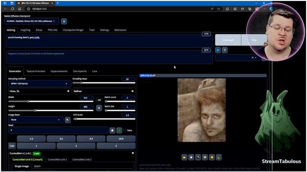Adjust the Sampling steps slider
This screenshot has height=172, width=307.
(104, 83)
